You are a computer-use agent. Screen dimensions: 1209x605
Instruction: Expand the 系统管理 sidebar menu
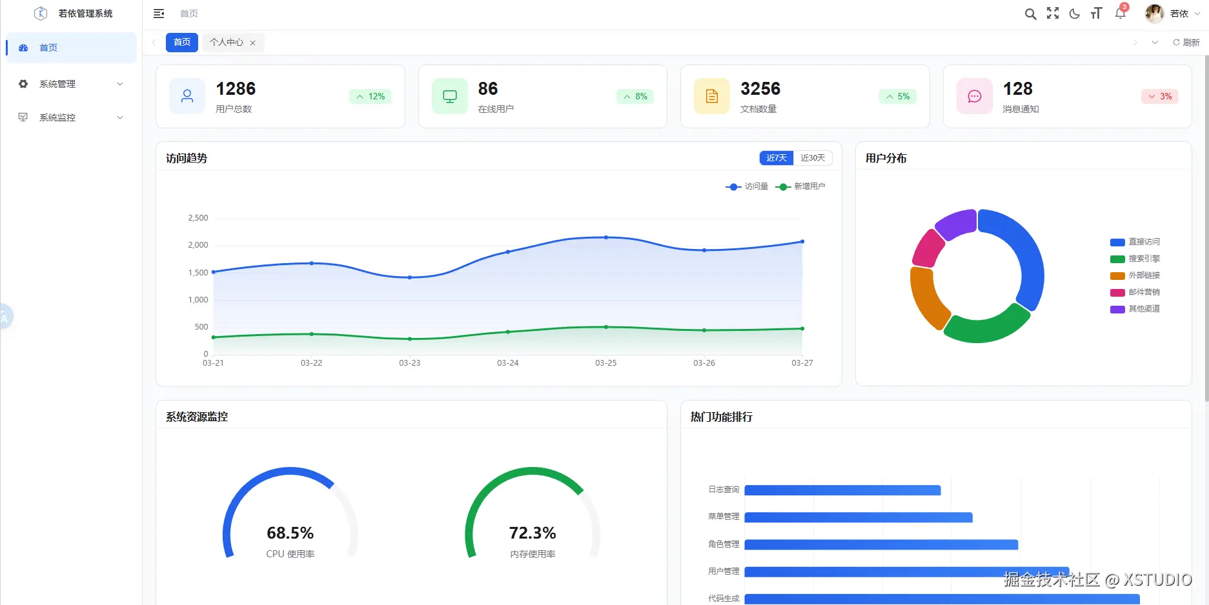coord(71,84)
